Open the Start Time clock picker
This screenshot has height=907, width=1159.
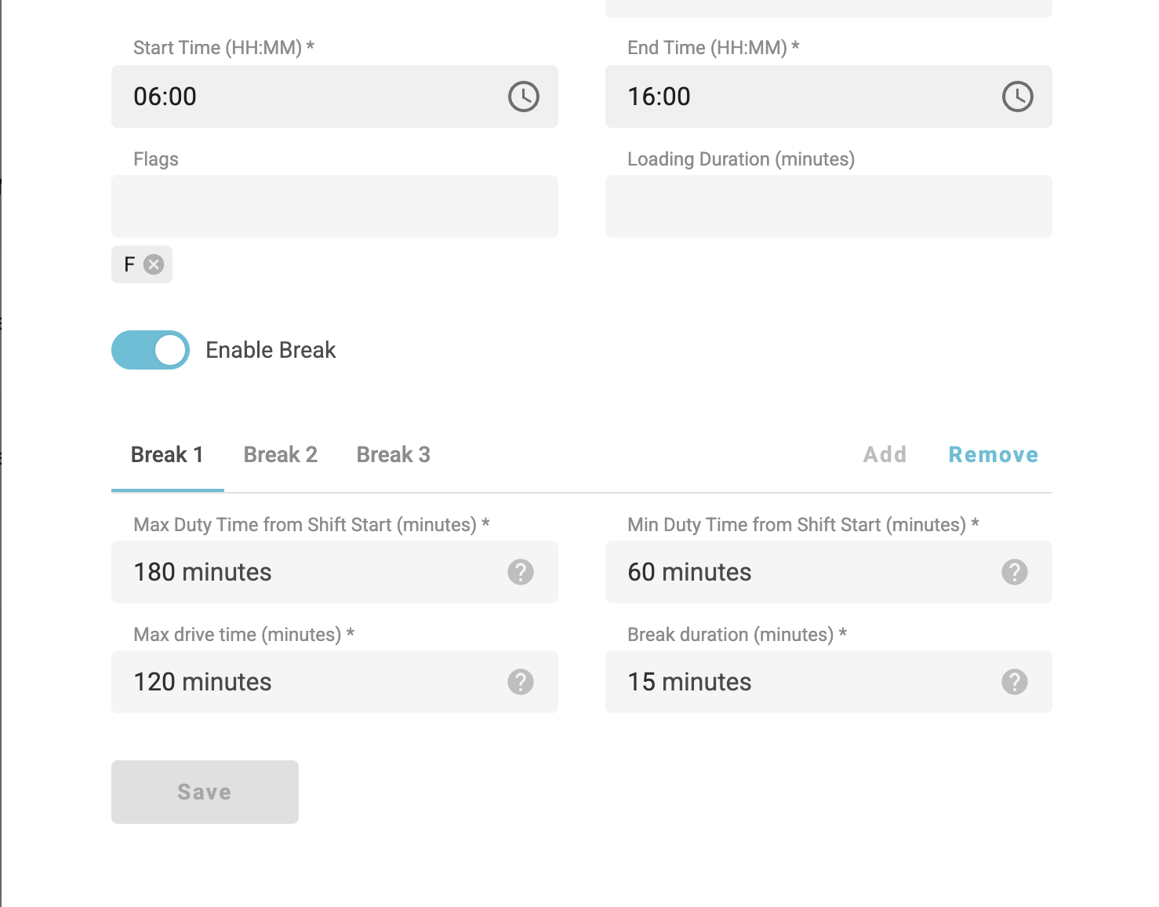coord(523,97)
